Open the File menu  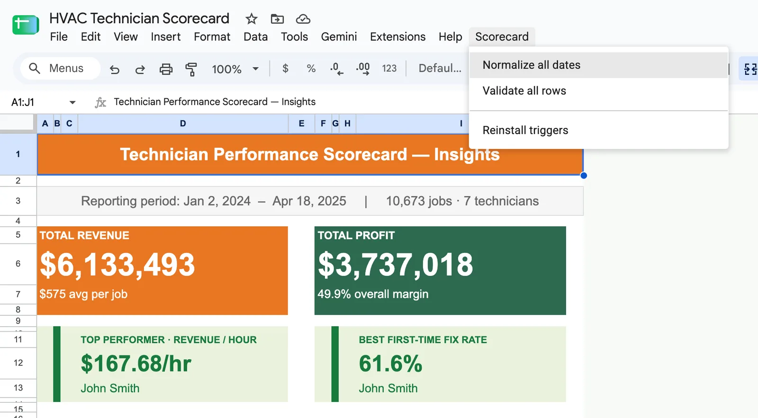click(x=59, y=37)
